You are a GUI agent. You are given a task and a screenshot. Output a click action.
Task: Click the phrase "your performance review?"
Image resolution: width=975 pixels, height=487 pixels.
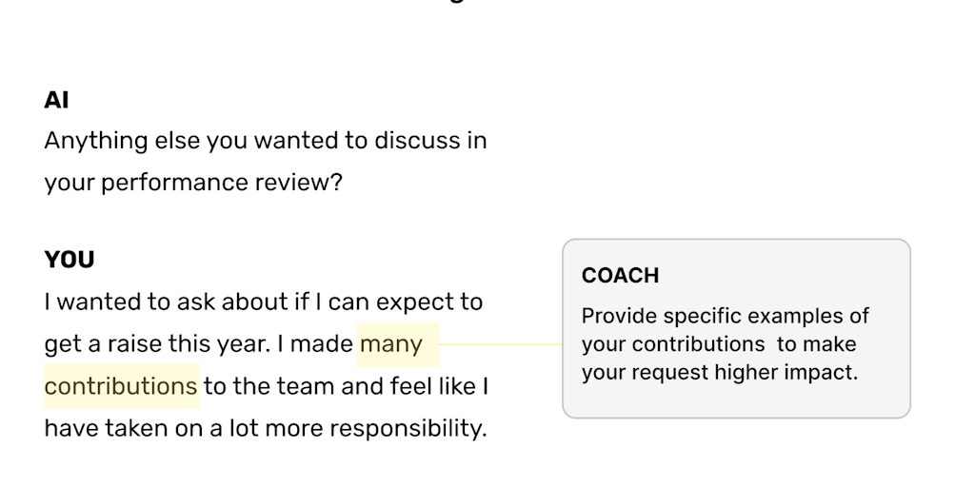[x=192, y=182]
